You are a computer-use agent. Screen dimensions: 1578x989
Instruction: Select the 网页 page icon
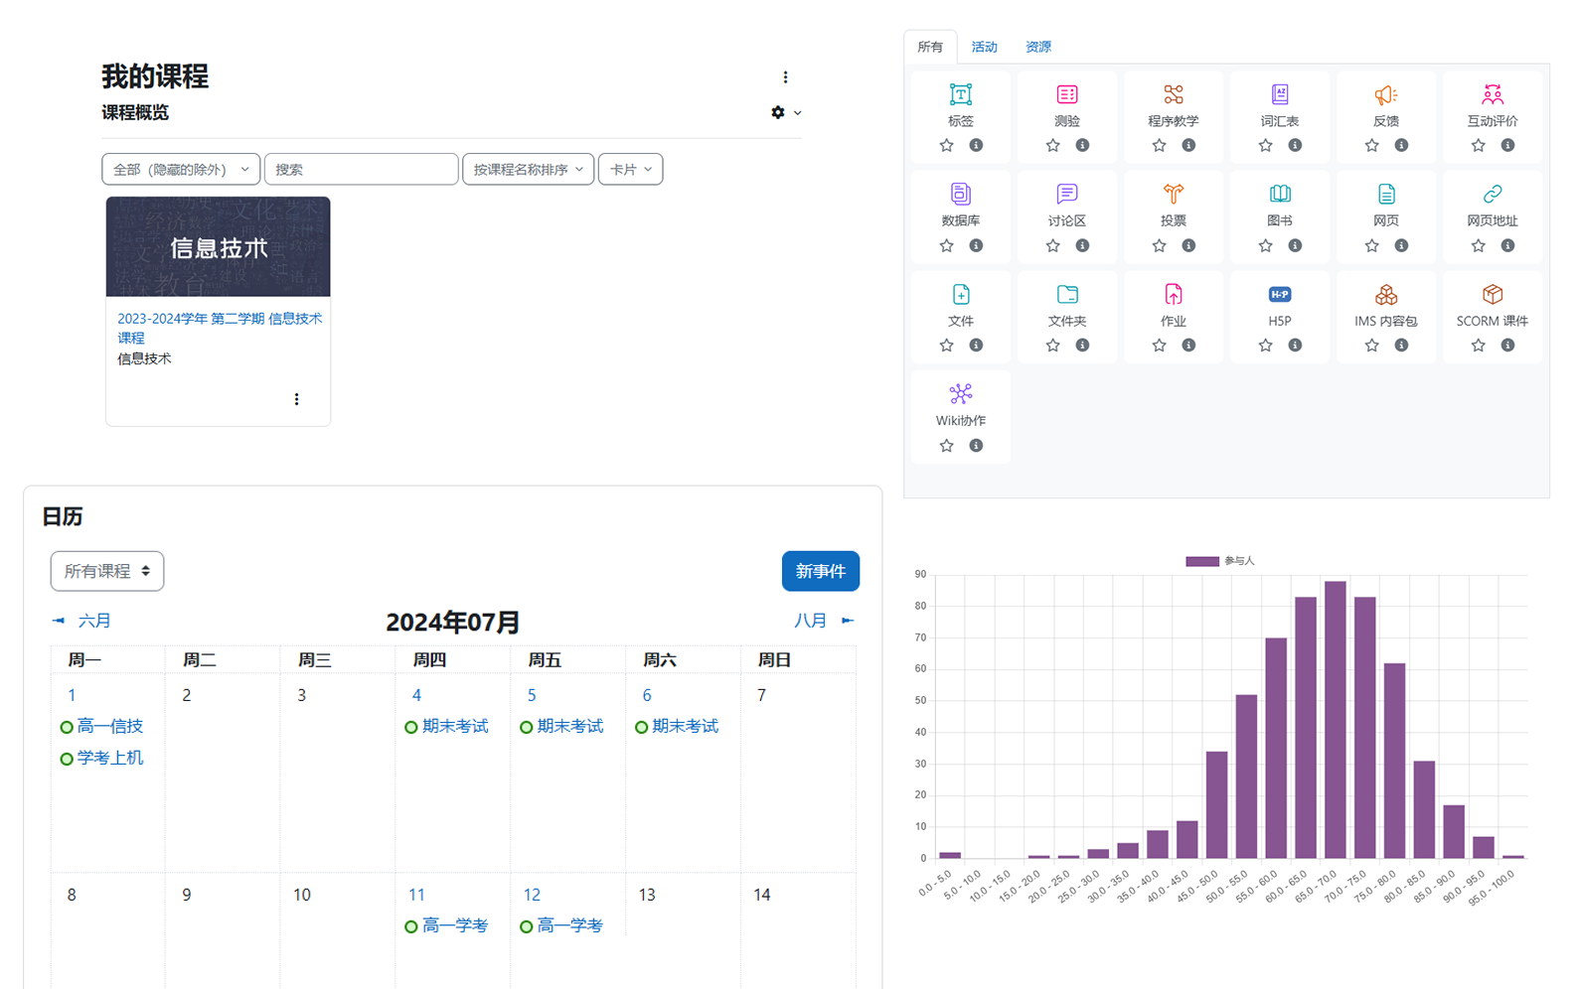pos(1385,194)
